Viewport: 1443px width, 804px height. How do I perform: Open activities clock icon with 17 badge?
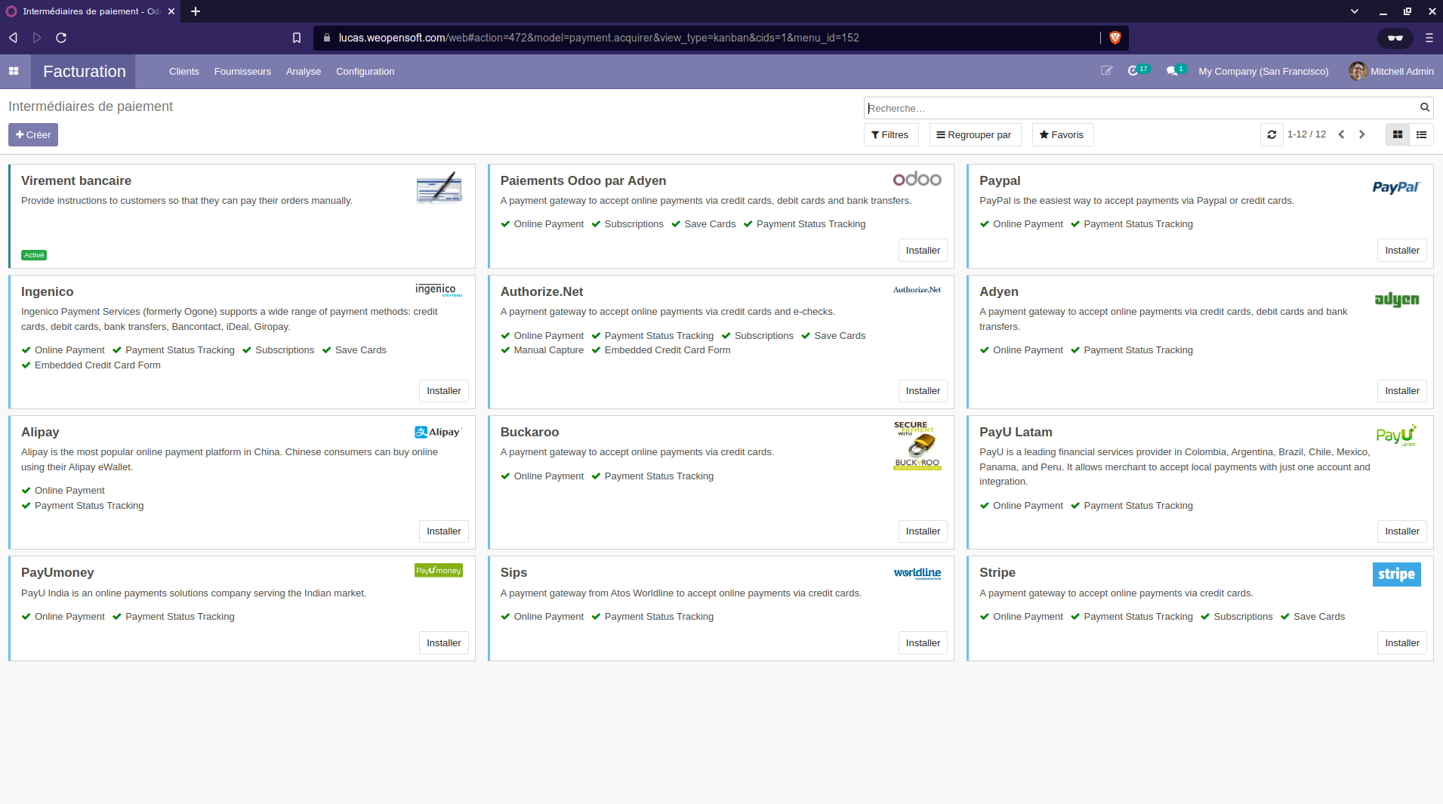click(1138, 70)
